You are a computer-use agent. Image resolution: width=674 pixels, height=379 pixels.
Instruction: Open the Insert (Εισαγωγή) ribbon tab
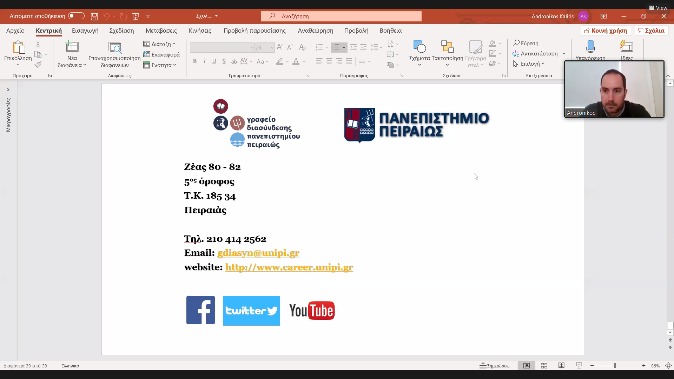coord(85,31)
